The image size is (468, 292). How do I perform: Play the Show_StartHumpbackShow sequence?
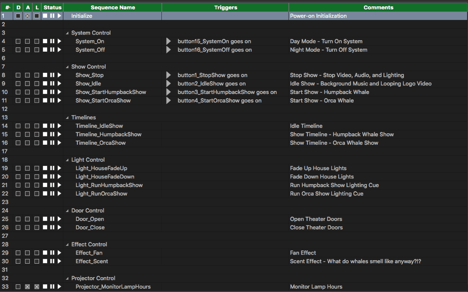[x=59, y=92]
